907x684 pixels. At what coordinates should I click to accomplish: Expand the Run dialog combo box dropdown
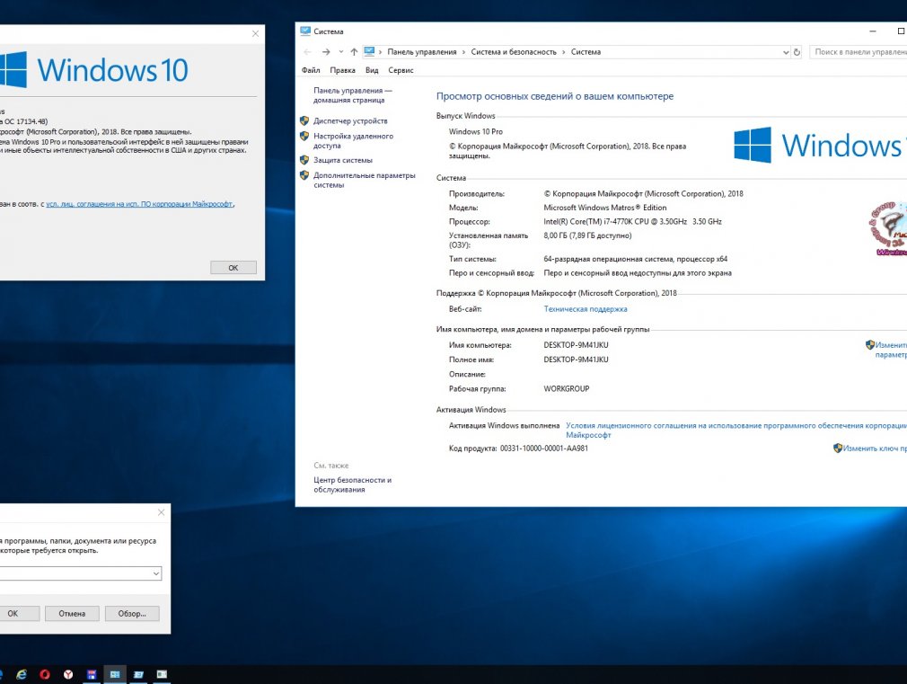click(x=156, y=573)
